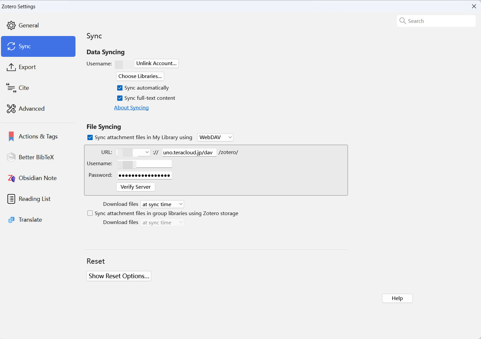Click Unlink Account button
481x339 pixels.
point(157,63)
